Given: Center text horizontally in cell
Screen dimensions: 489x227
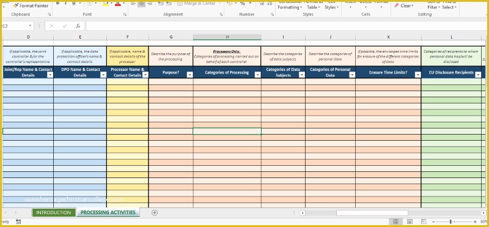Looking at the screenshot, I should click(141, 4).
